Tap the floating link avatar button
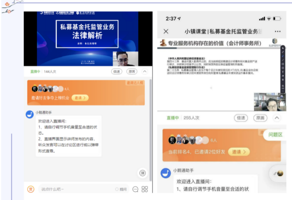This screenshot has height=200, width=292. [278, 174]
